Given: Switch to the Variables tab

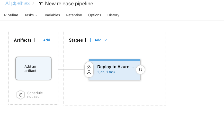Looking at the screenshot, I should [x=52, y=15].
